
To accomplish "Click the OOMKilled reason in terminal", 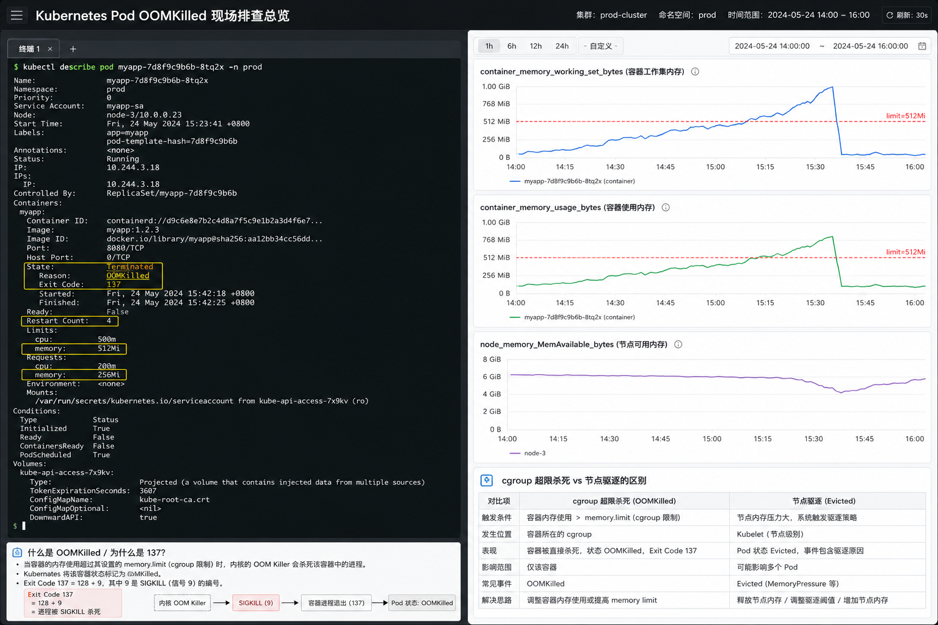I will (x=128, y=276).
